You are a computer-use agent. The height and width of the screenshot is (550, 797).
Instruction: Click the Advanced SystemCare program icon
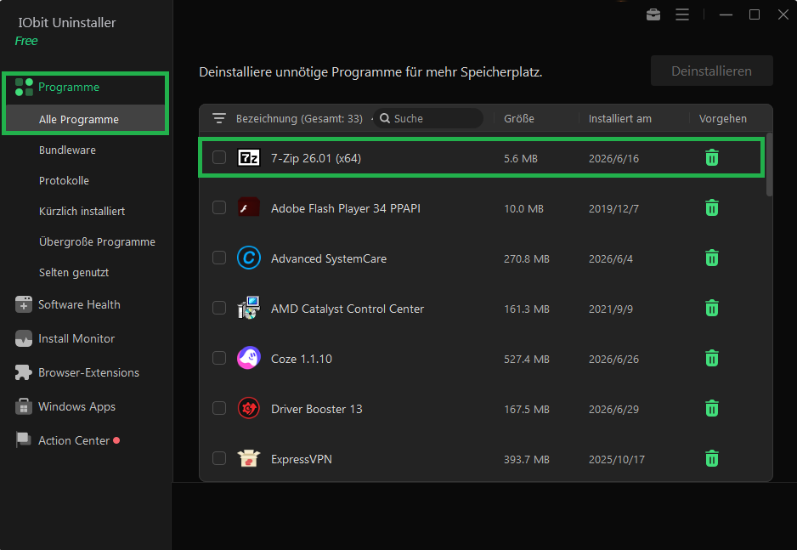[x=249, y=258]
